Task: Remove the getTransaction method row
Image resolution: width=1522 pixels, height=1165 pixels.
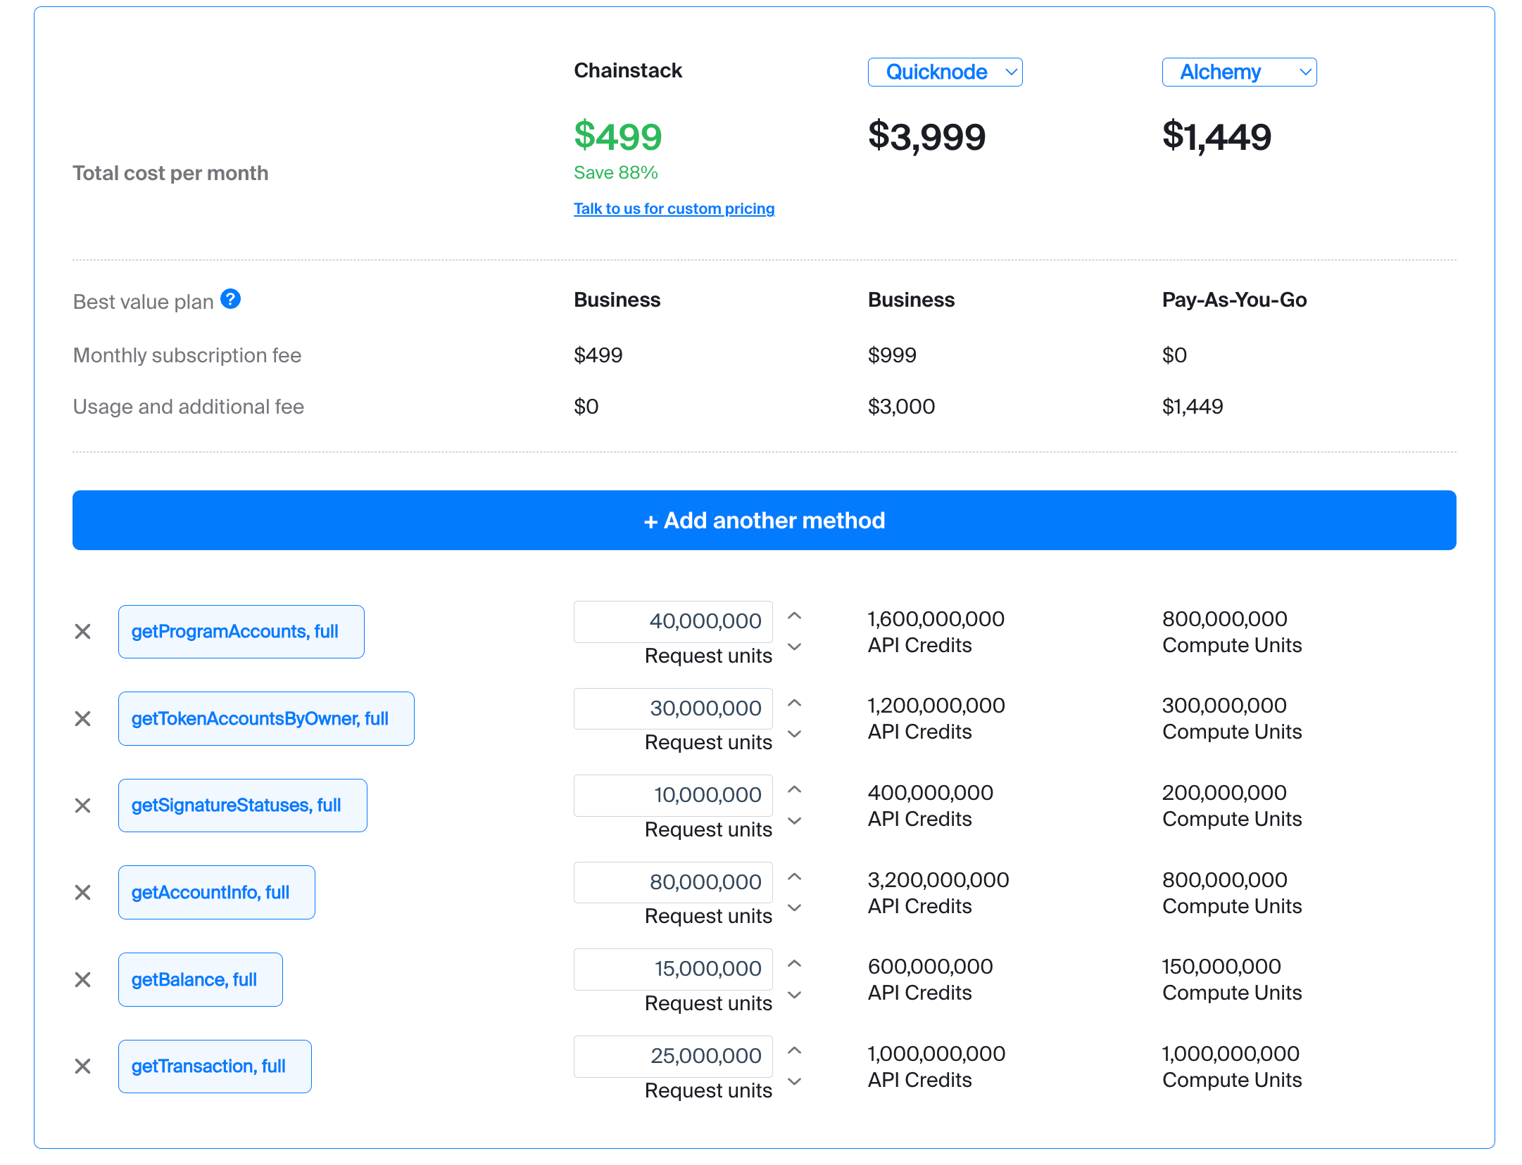Action: tap(83, 1067)
